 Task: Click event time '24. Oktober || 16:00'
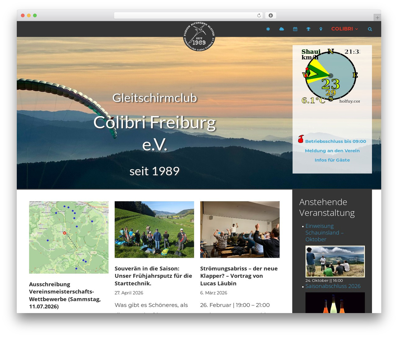tap(324, 280)
